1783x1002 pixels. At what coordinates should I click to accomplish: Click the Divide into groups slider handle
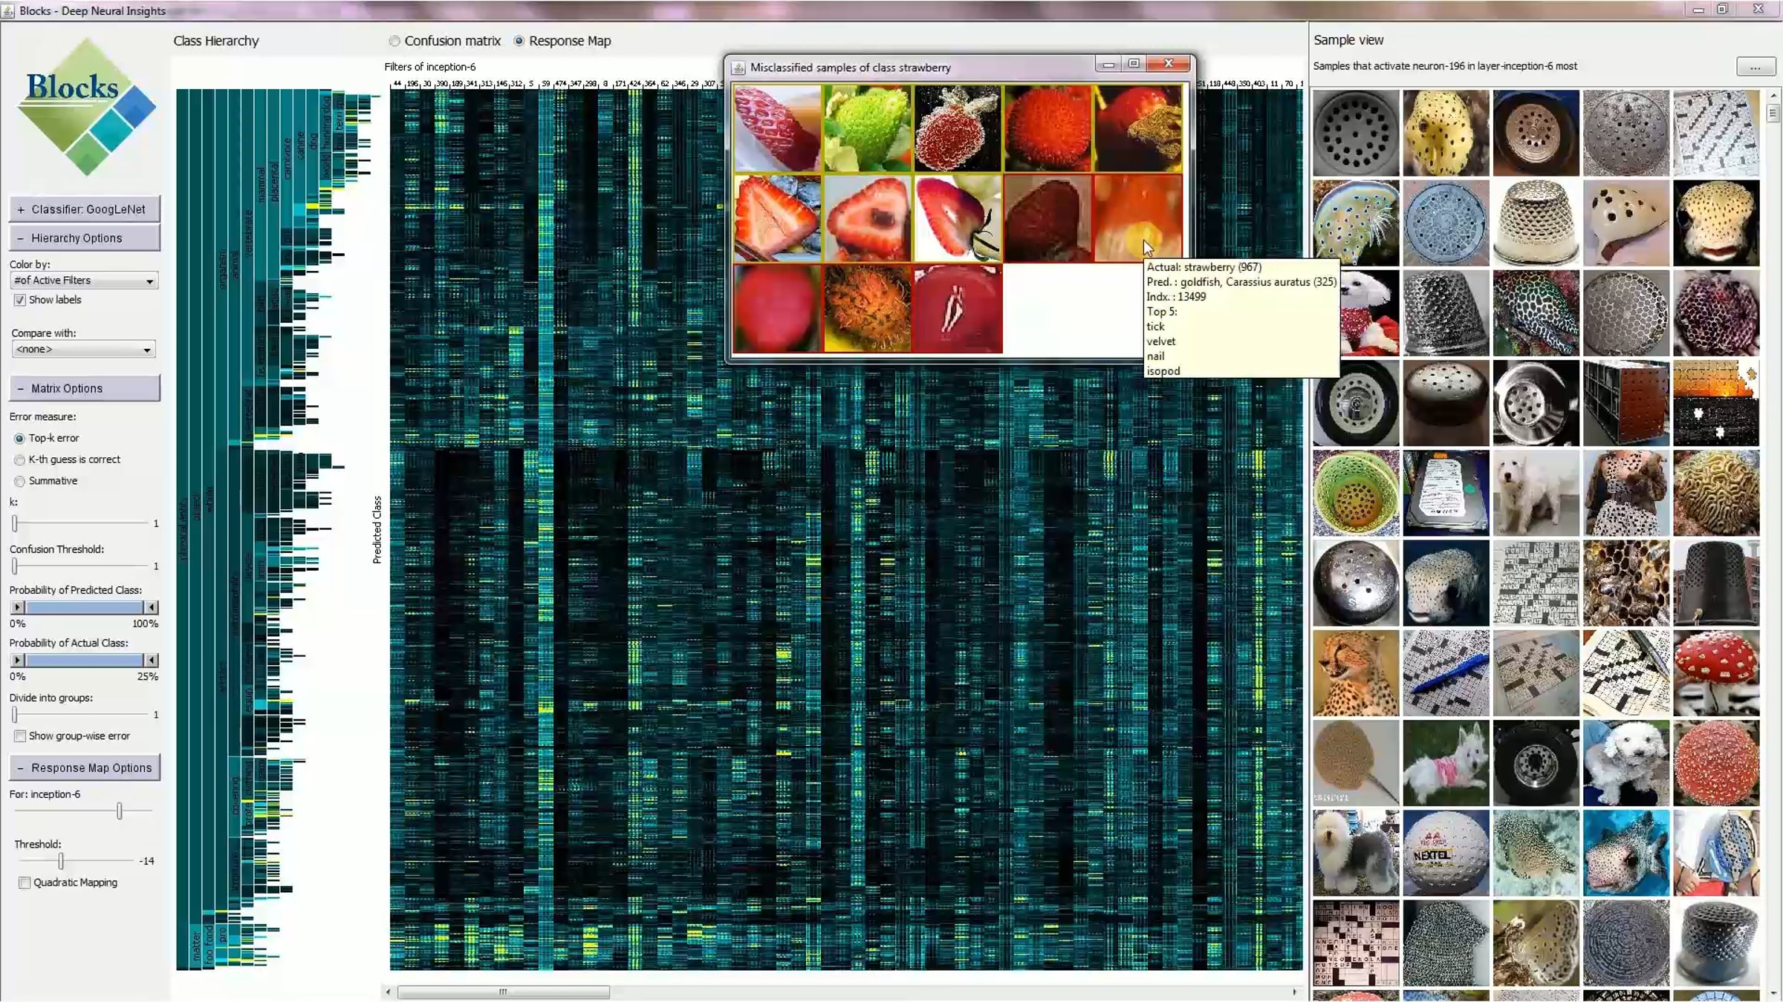click(15, 715)
